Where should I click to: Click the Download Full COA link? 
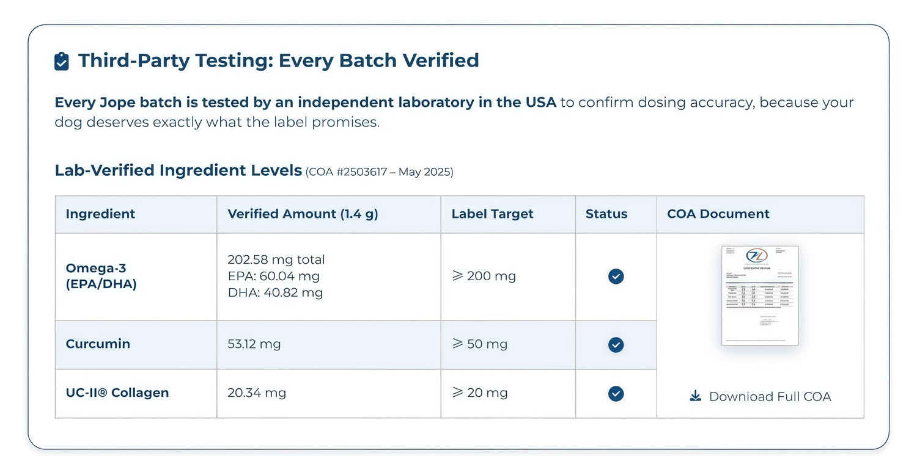point(760,397)
